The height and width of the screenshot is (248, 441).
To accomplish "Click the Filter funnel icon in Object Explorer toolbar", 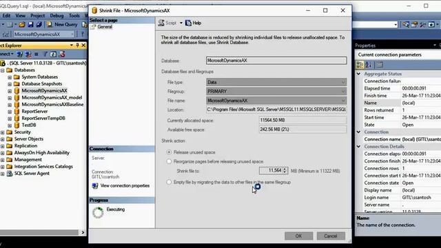I will click(45, 54).
